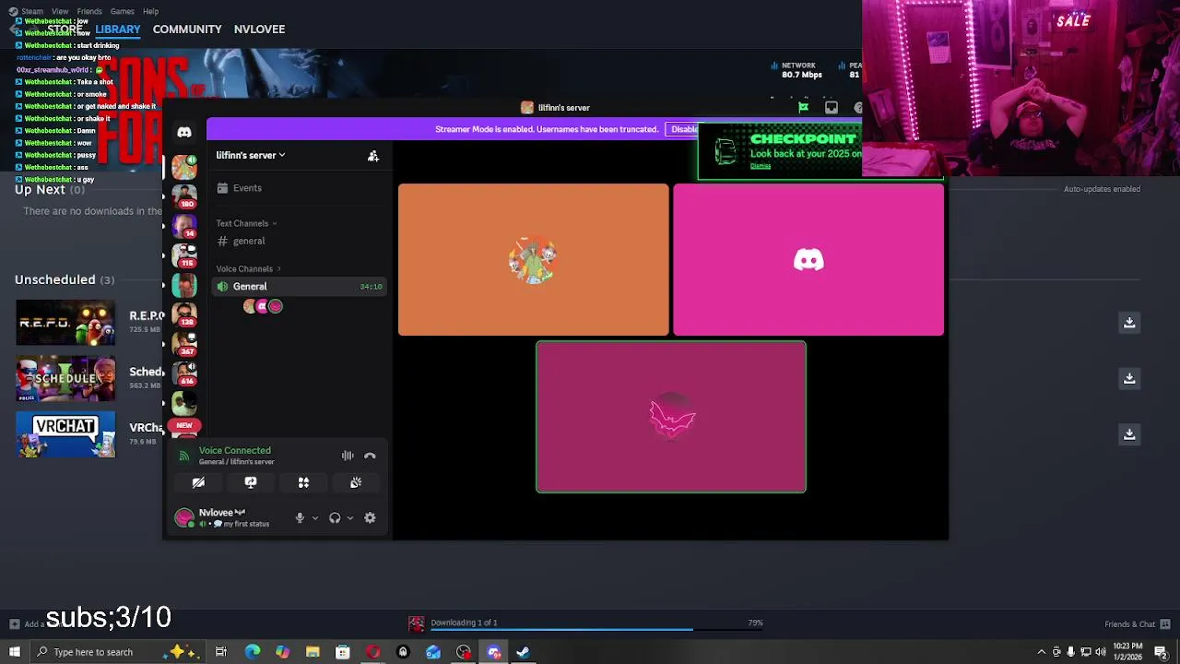Switch to Steam LIBRARY tab
The width and height of the screenshot is (1180, 664).
point(118,30)
